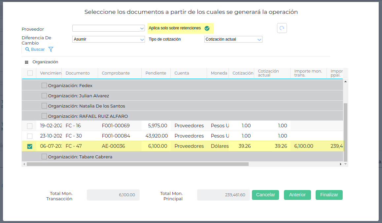Open the Proveedor dropdown
Image resolution: width=382 pixels, height=223 pixels.
coord(109,28)
